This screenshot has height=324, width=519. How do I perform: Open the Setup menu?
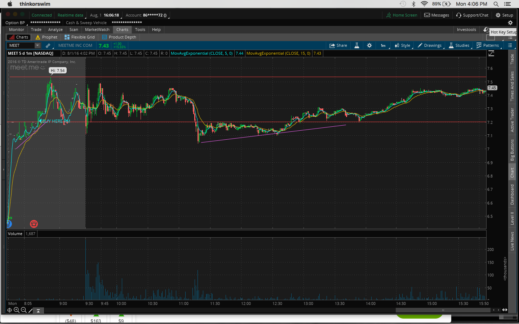coord(504,15)
